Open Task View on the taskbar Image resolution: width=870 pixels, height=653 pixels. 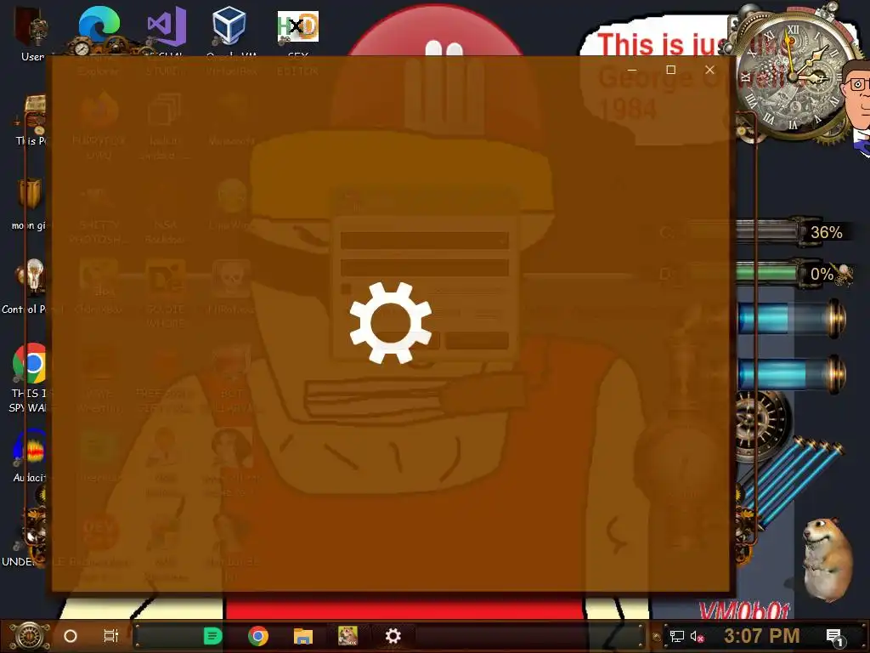click(111, 636)
